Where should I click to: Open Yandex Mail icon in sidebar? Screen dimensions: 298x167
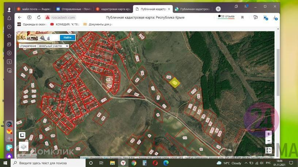tap(9, 131)
